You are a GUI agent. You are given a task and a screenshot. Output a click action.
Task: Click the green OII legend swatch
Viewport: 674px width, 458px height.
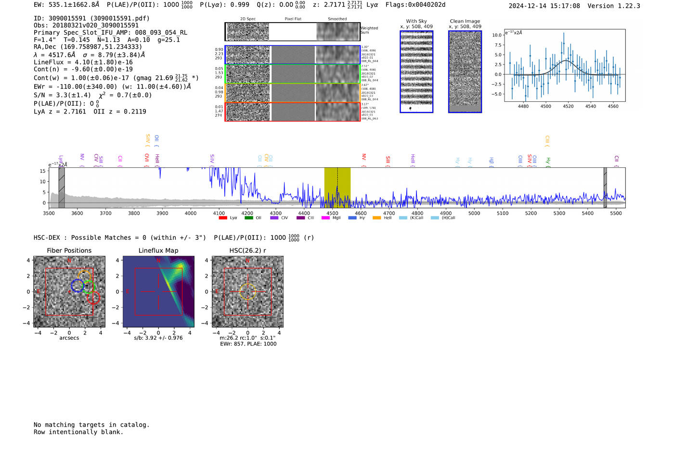point(249,218)
